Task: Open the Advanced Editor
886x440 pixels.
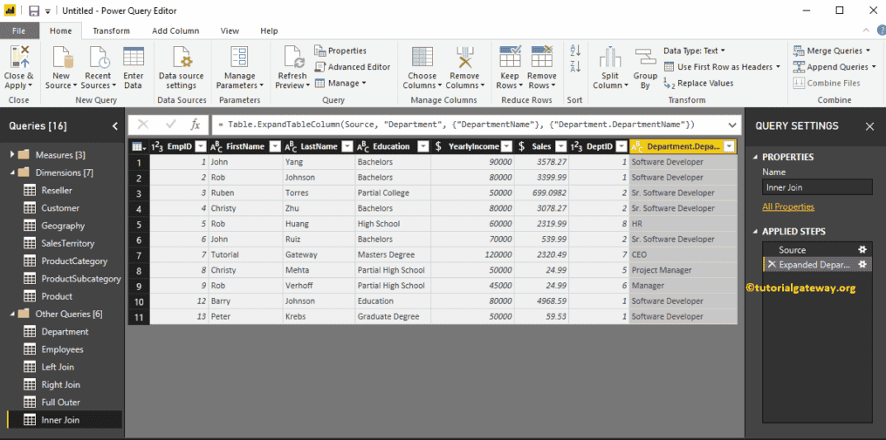Action: click(352, 66)
